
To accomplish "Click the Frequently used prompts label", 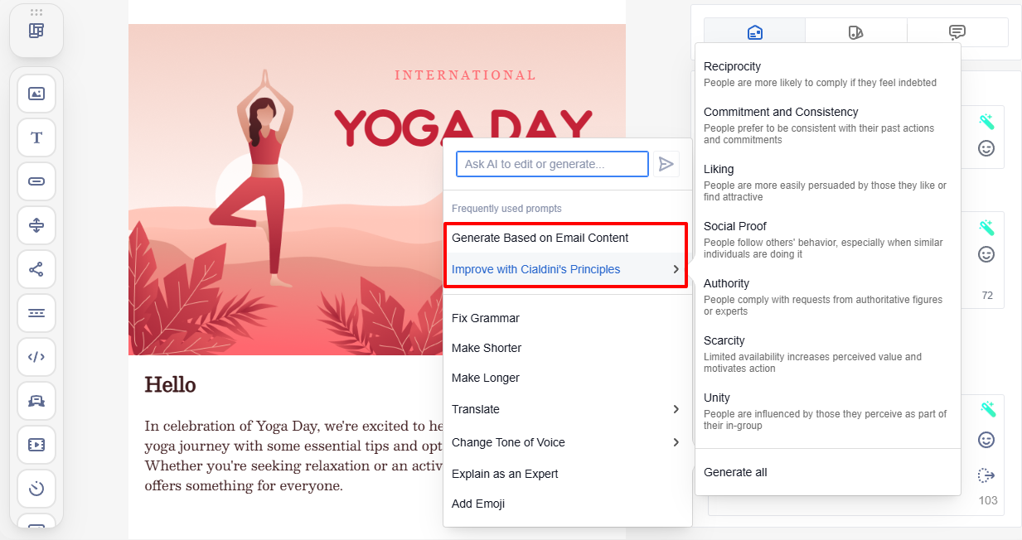I will pos(506,209).
